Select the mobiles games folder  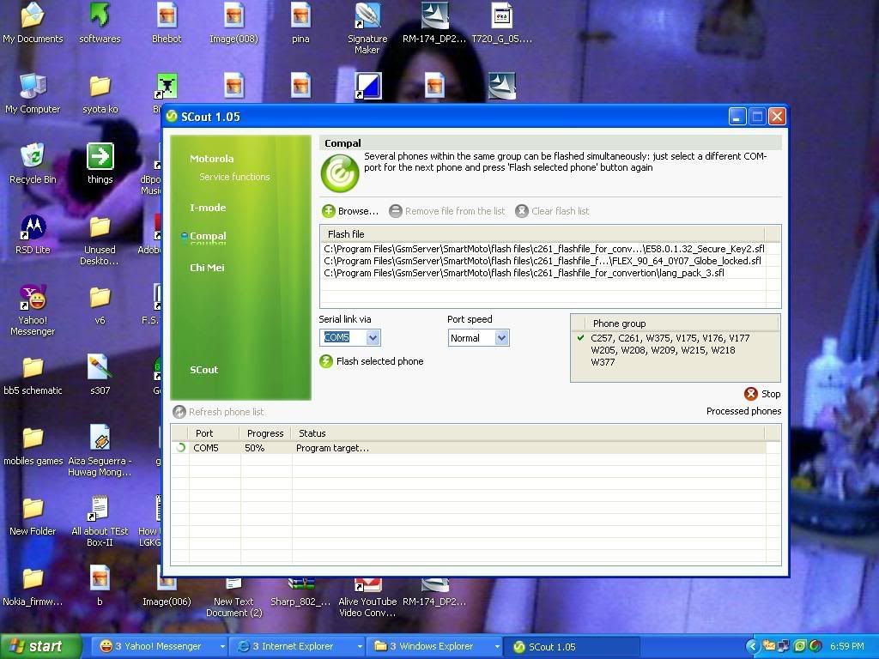(33, 445)
